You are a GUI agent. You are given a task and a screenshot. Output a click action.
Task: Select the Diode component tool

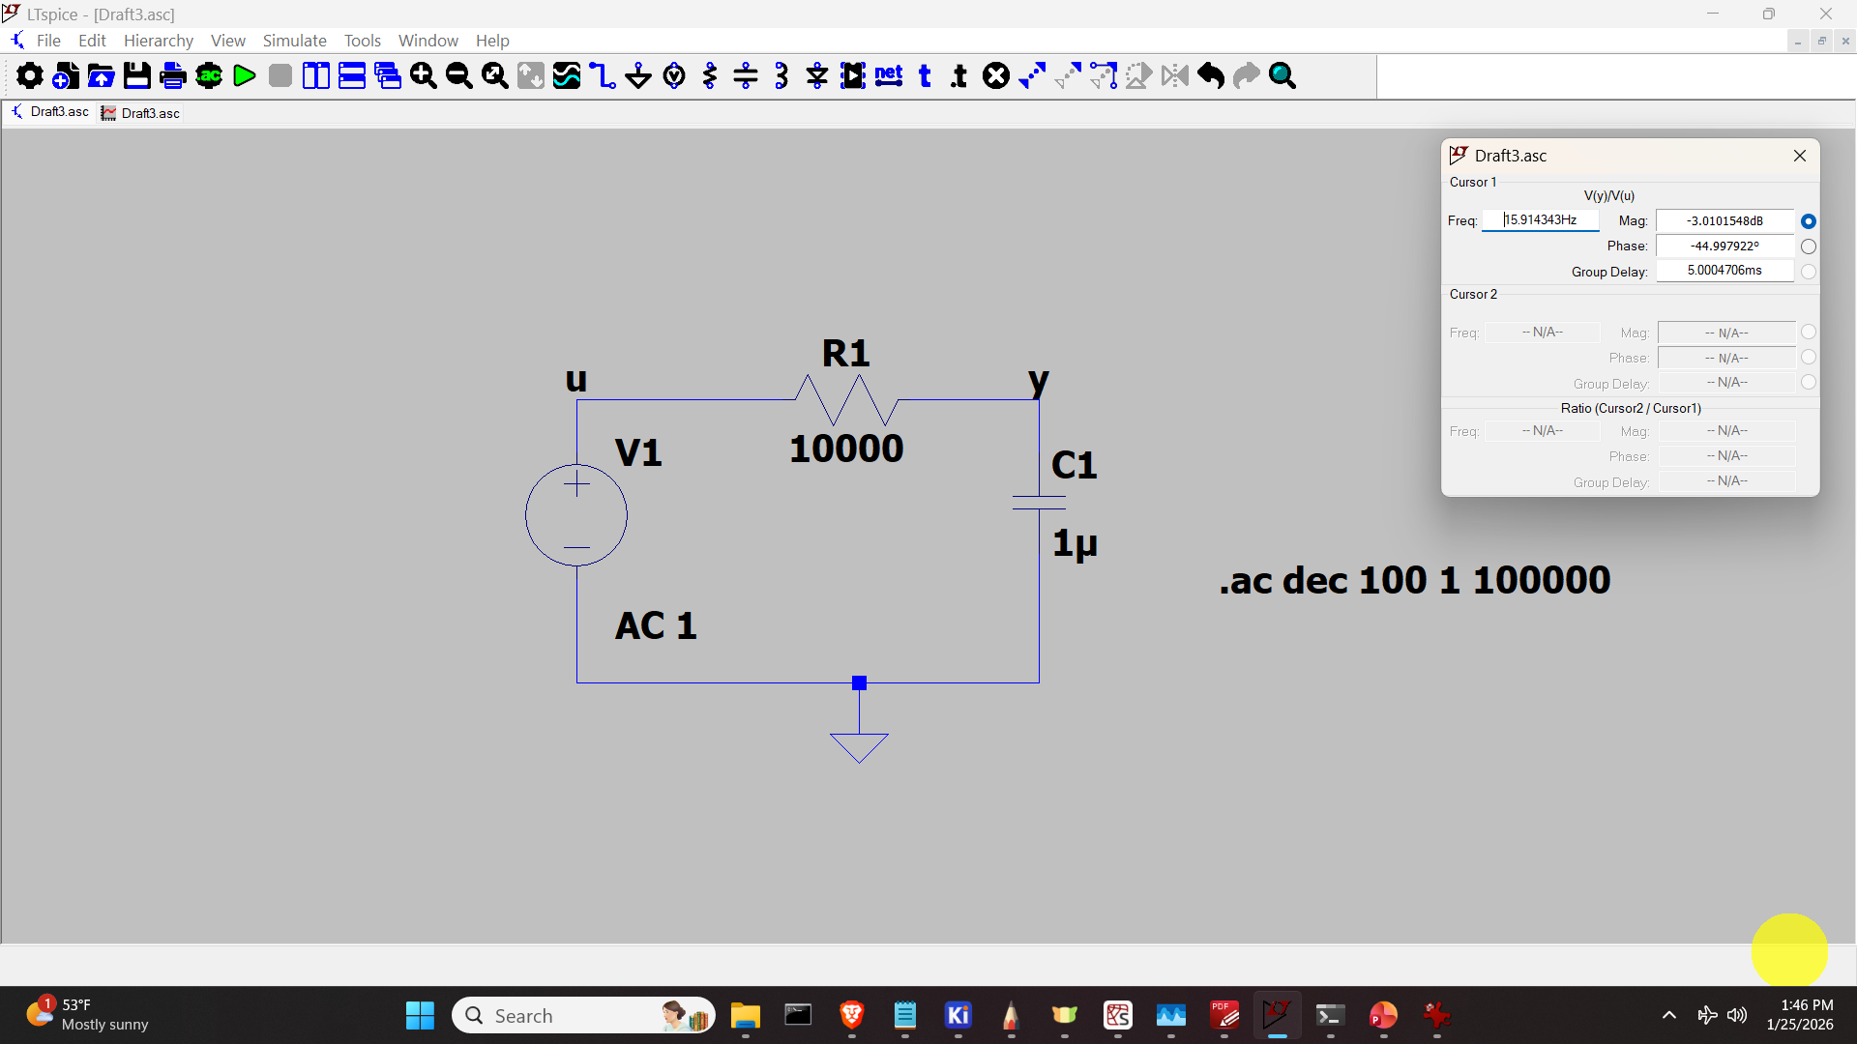[817, 75]
